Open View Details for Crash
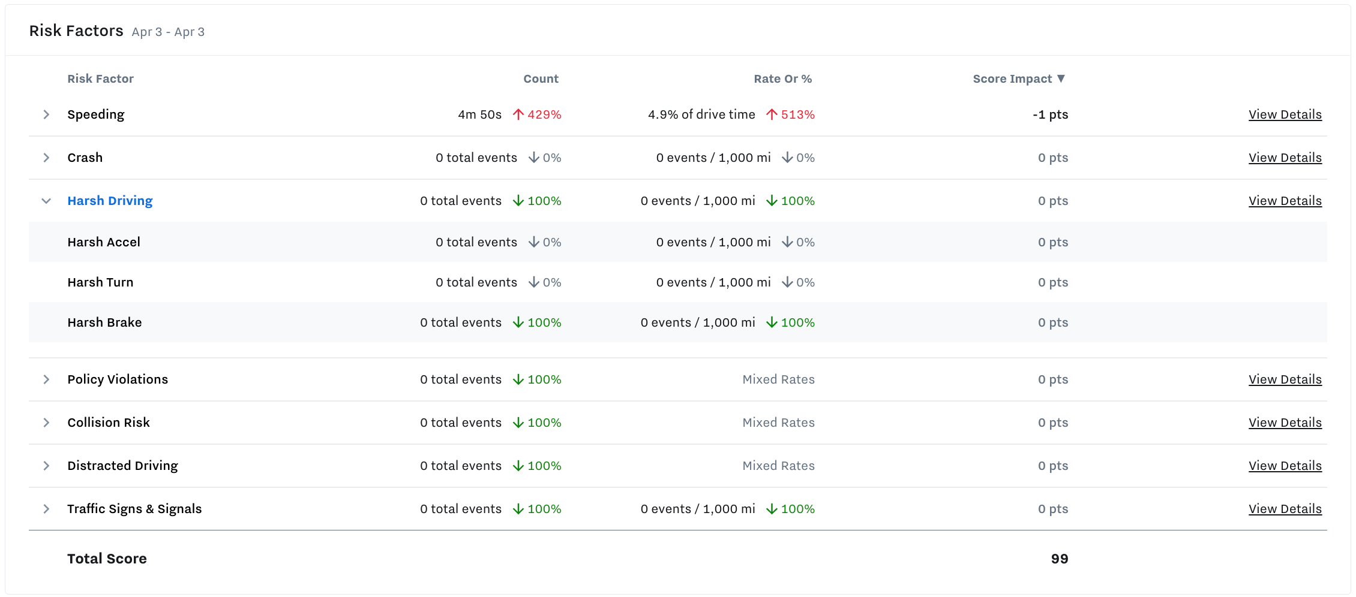The image size is (1356, 597). tap(1285, 158)
